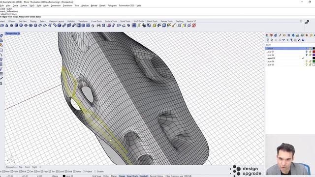This screenshot has width=315, height=177.
Task: Switch to the Front viewport tab
Action: point(27,167)
